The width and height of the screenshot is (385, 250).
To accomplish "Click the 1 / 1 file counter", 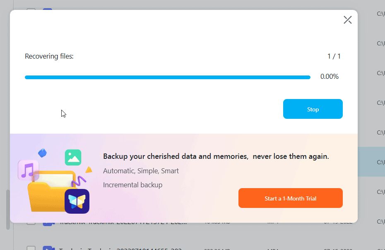I will click(x=334, y=56).
